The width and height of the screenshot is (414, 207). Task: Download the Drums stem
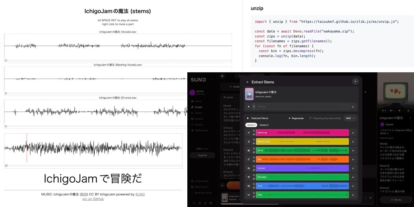(x=353, y=150)
